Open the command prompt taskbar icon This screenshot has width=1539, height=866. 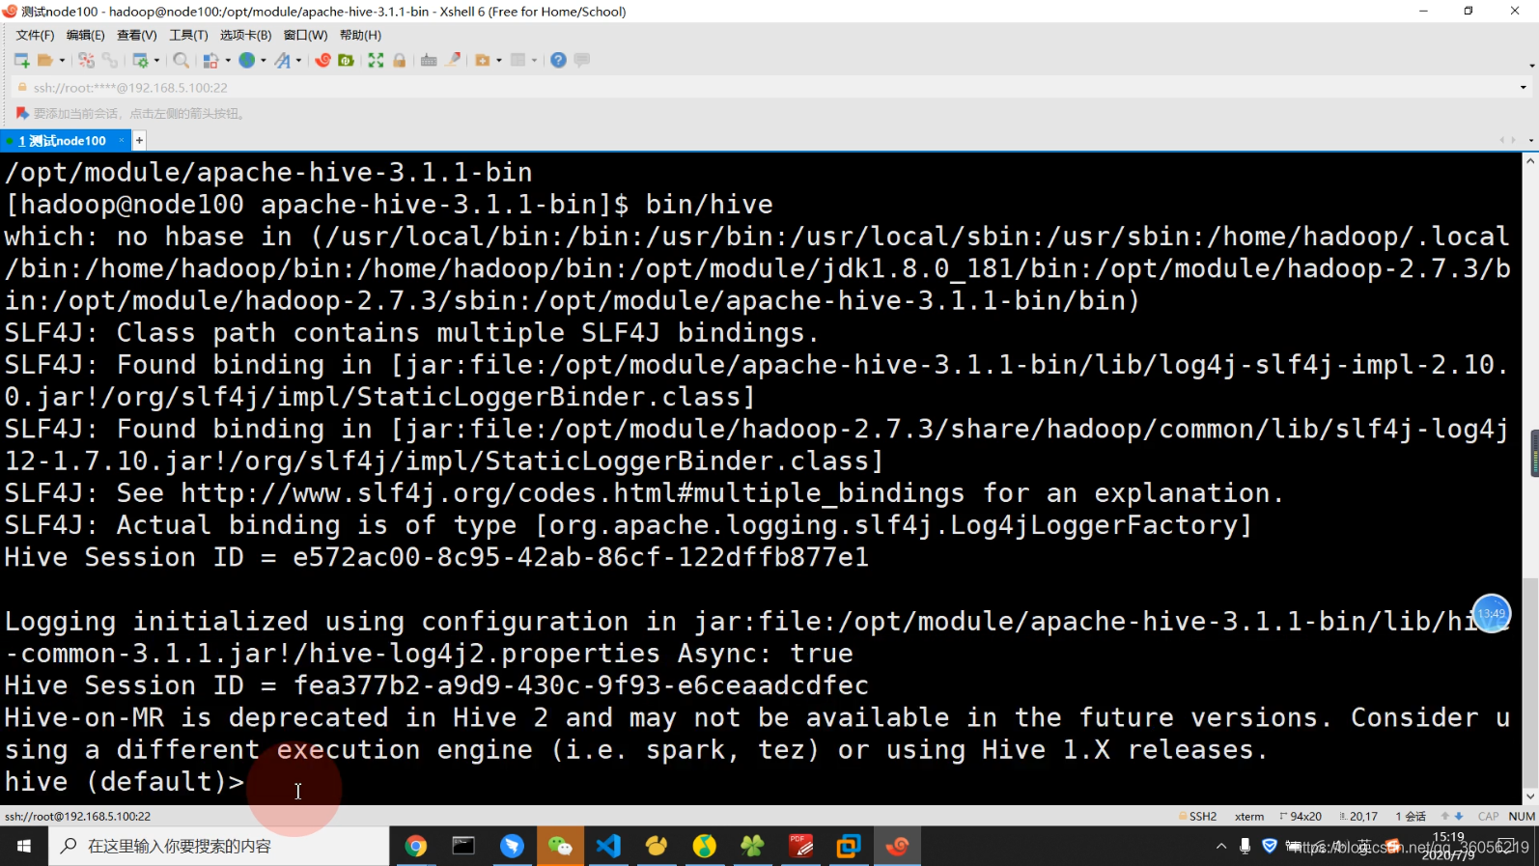tap(464, 847)
